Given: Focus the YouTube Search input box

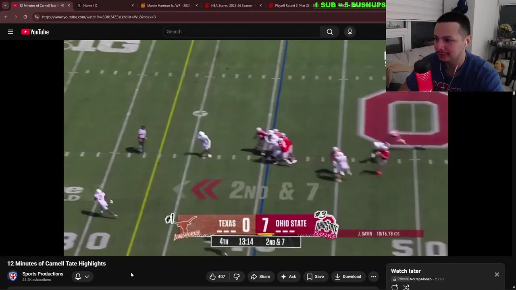Looking at the screenshot, I should (x=242, y=32).
